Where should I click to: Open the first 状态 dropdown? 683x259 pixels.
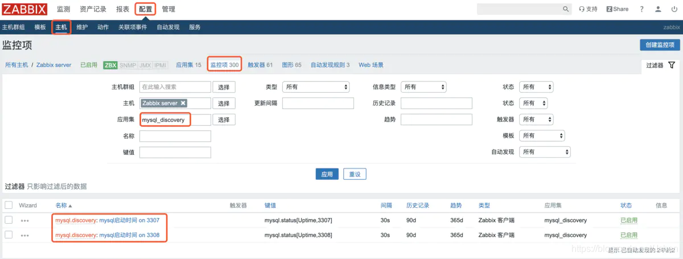(536, 87)
